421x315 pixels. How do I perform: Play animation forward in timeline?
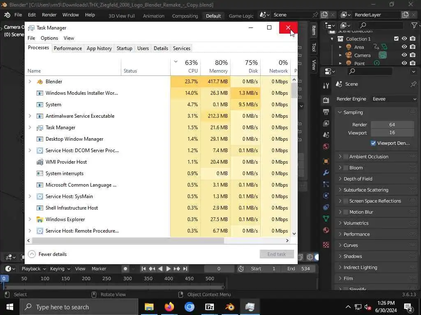click(x=168, y=269)
